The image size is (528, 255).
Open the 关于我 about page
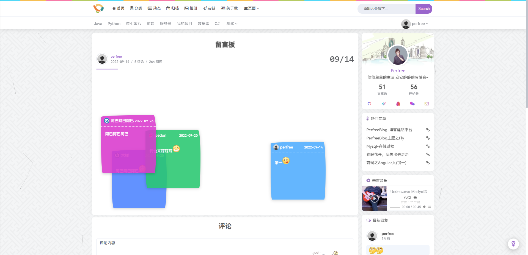pyautogui.click(x=229, y=8)
